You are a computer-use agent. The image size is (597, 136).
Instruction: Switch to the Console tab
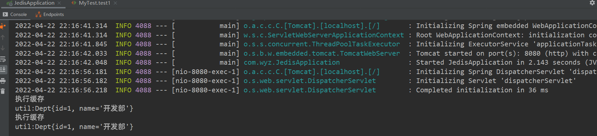click(x=15, y=14)
